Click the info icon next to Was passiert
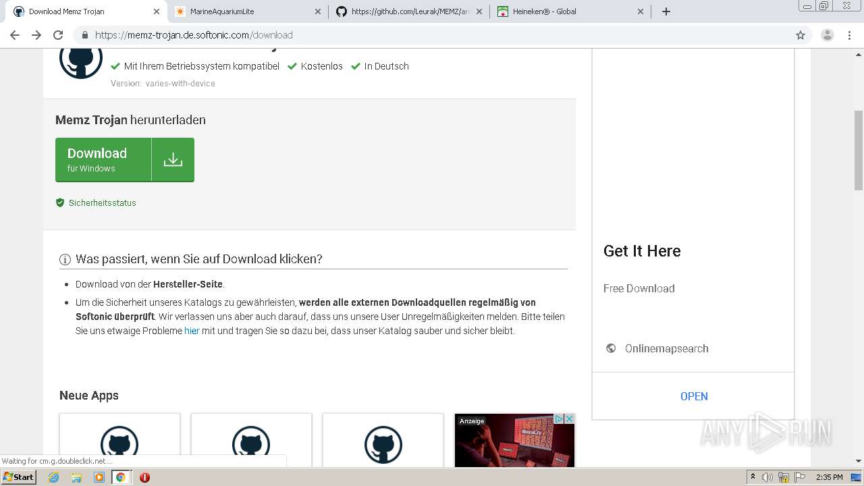The height and width of the screenshot is (486, 864). [65, 259]
